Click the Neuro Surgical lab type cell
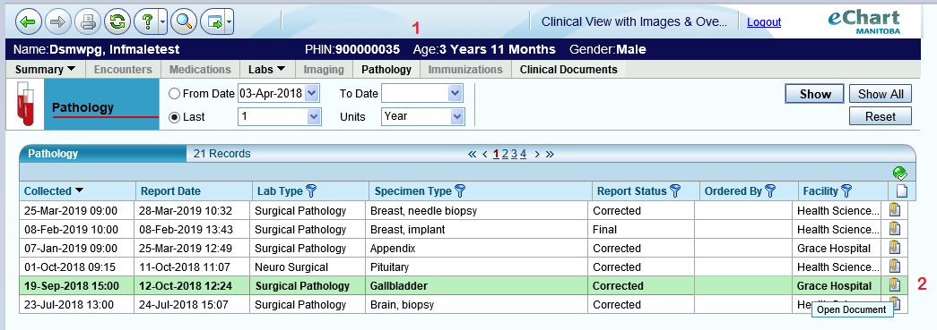Image resolution: width=937 pixels, height=330 pixels. tap(308, 267)
